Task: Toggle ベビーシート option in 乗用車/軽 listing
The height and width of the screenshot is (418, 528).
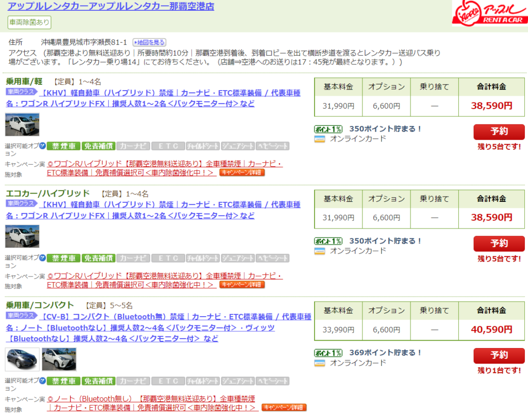Action: pos(272,146)
